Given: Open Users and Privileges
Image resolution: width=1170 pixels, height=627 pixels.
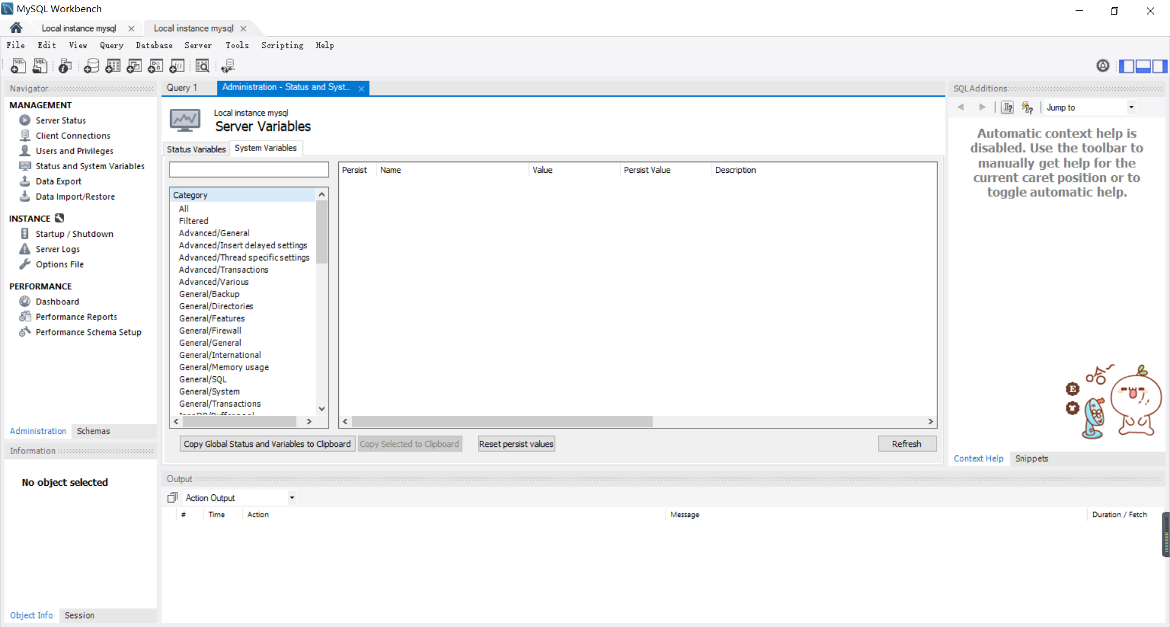Looking at the screenshot, I should [x=74, y=151].
